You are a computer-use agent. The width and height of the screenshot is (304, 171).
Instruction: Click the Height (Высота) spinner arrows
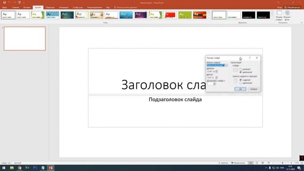pyautogui.click(x=217, y=78)
